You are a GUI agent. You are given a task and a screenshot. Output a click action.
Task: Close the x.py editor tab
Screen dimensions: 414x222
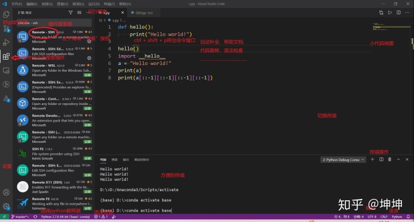click(x=122, y=13)
